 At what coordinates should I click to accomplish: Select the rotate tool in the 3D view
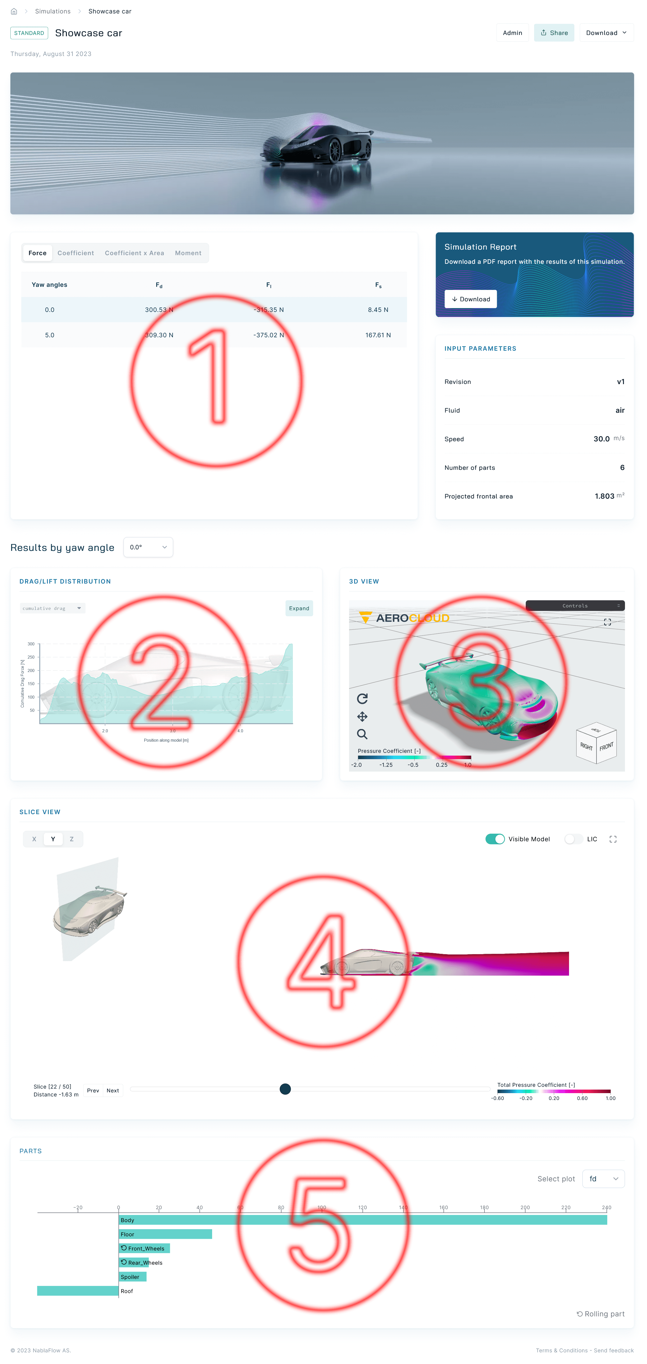[362, 699]
